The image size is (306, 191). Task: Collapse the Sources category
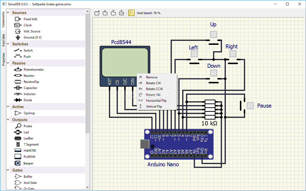[8, 12]
